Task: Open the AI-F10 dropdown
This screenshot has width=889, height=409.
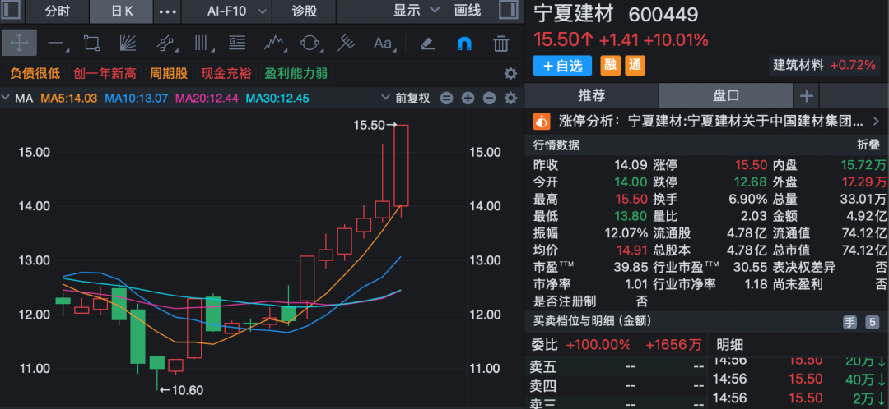Action: coord(235,11)
